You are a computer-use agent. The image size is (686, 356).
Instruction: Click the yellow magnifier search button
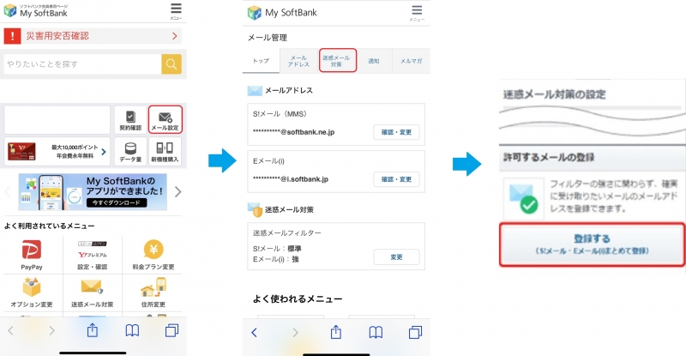pos(171,64)
